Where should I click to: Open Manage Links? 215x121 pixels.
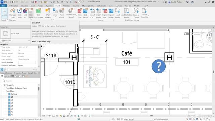[13, 13]
